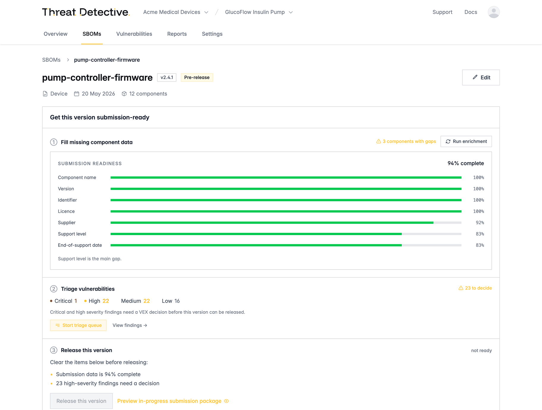Click the End-of-support date progress bar
This screenshot has width=542, height=410.
[286, 245]
